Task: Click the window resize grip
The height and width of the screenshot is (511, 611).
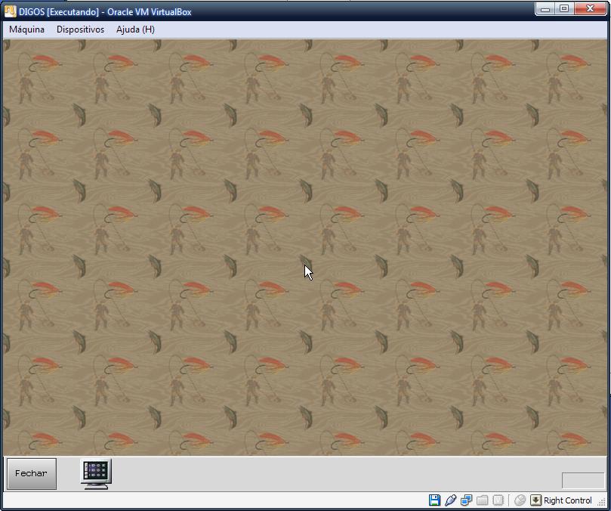Action: [x=602, y=503]
